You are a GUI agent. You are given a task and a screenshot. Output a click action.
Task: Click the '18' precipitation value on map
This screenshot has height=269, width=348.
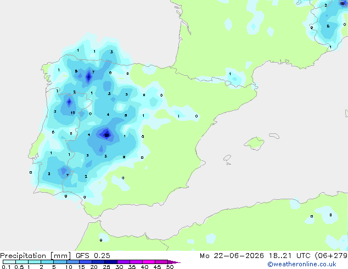pos(342,3)
